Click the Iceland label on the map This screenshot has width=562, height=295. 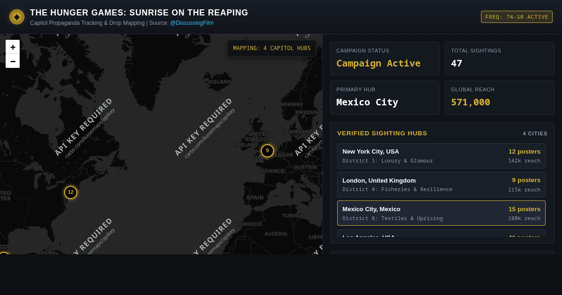(x=220, y=82)
